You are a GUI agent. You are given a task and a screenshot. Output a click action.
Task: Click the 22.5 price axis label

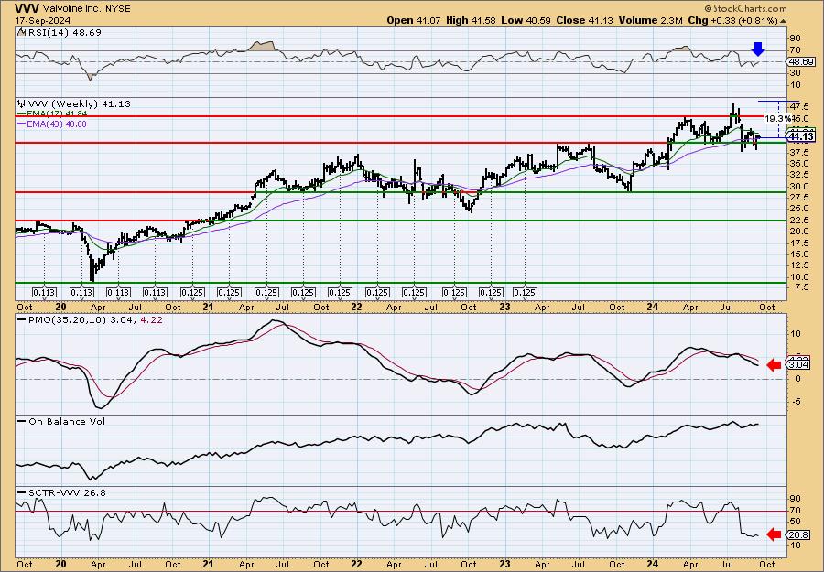797,220
